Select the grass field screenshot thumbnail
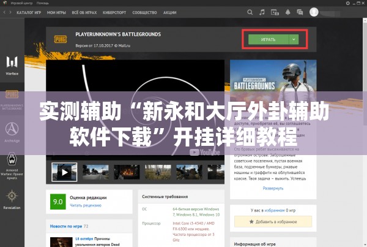367x247 pixels. click(x=158, y=172)
